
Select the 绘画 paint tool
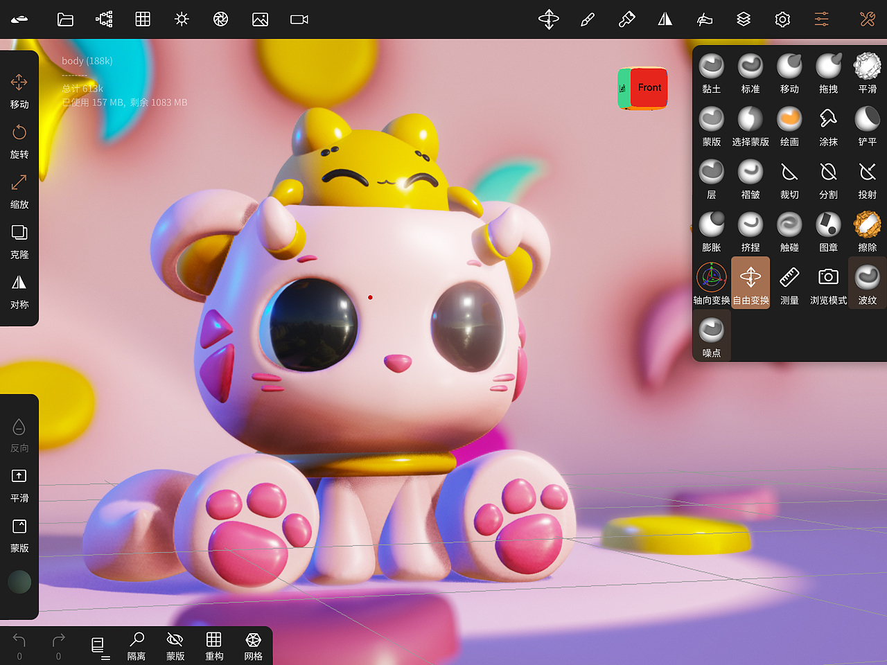789,125
